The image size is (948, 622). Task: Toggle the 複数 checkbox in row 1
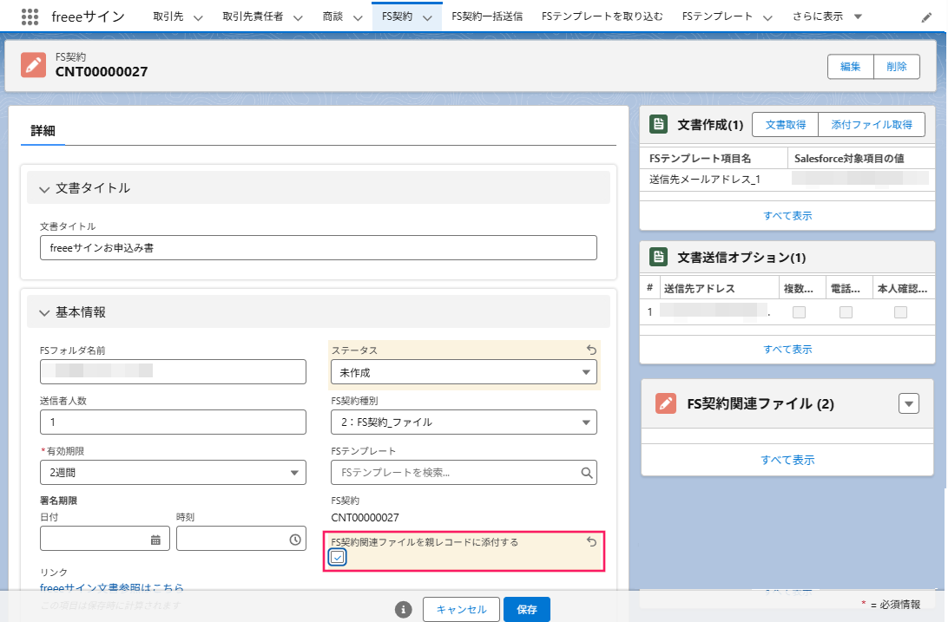pos(800,312)
